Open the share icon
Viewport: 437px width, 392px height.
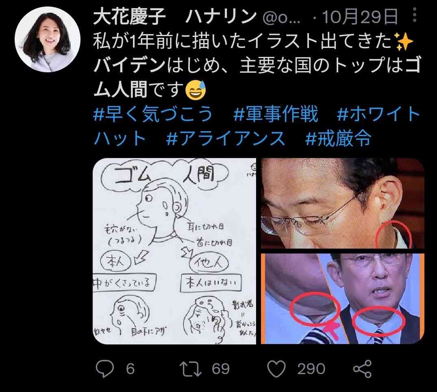[x=362, y=368]
